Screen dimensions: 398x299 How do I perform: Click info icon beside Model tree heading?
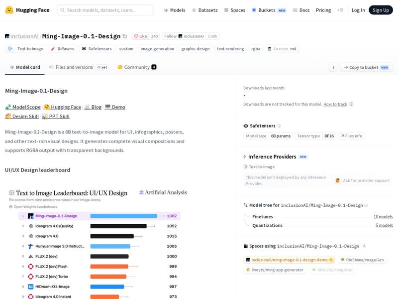coord(366,205)
